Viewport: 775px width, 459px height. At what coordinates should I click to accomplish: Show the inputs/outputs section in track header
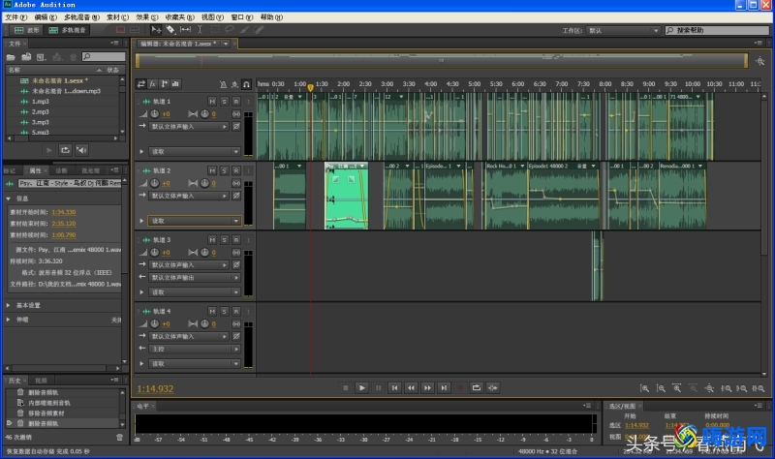(141, 84)
